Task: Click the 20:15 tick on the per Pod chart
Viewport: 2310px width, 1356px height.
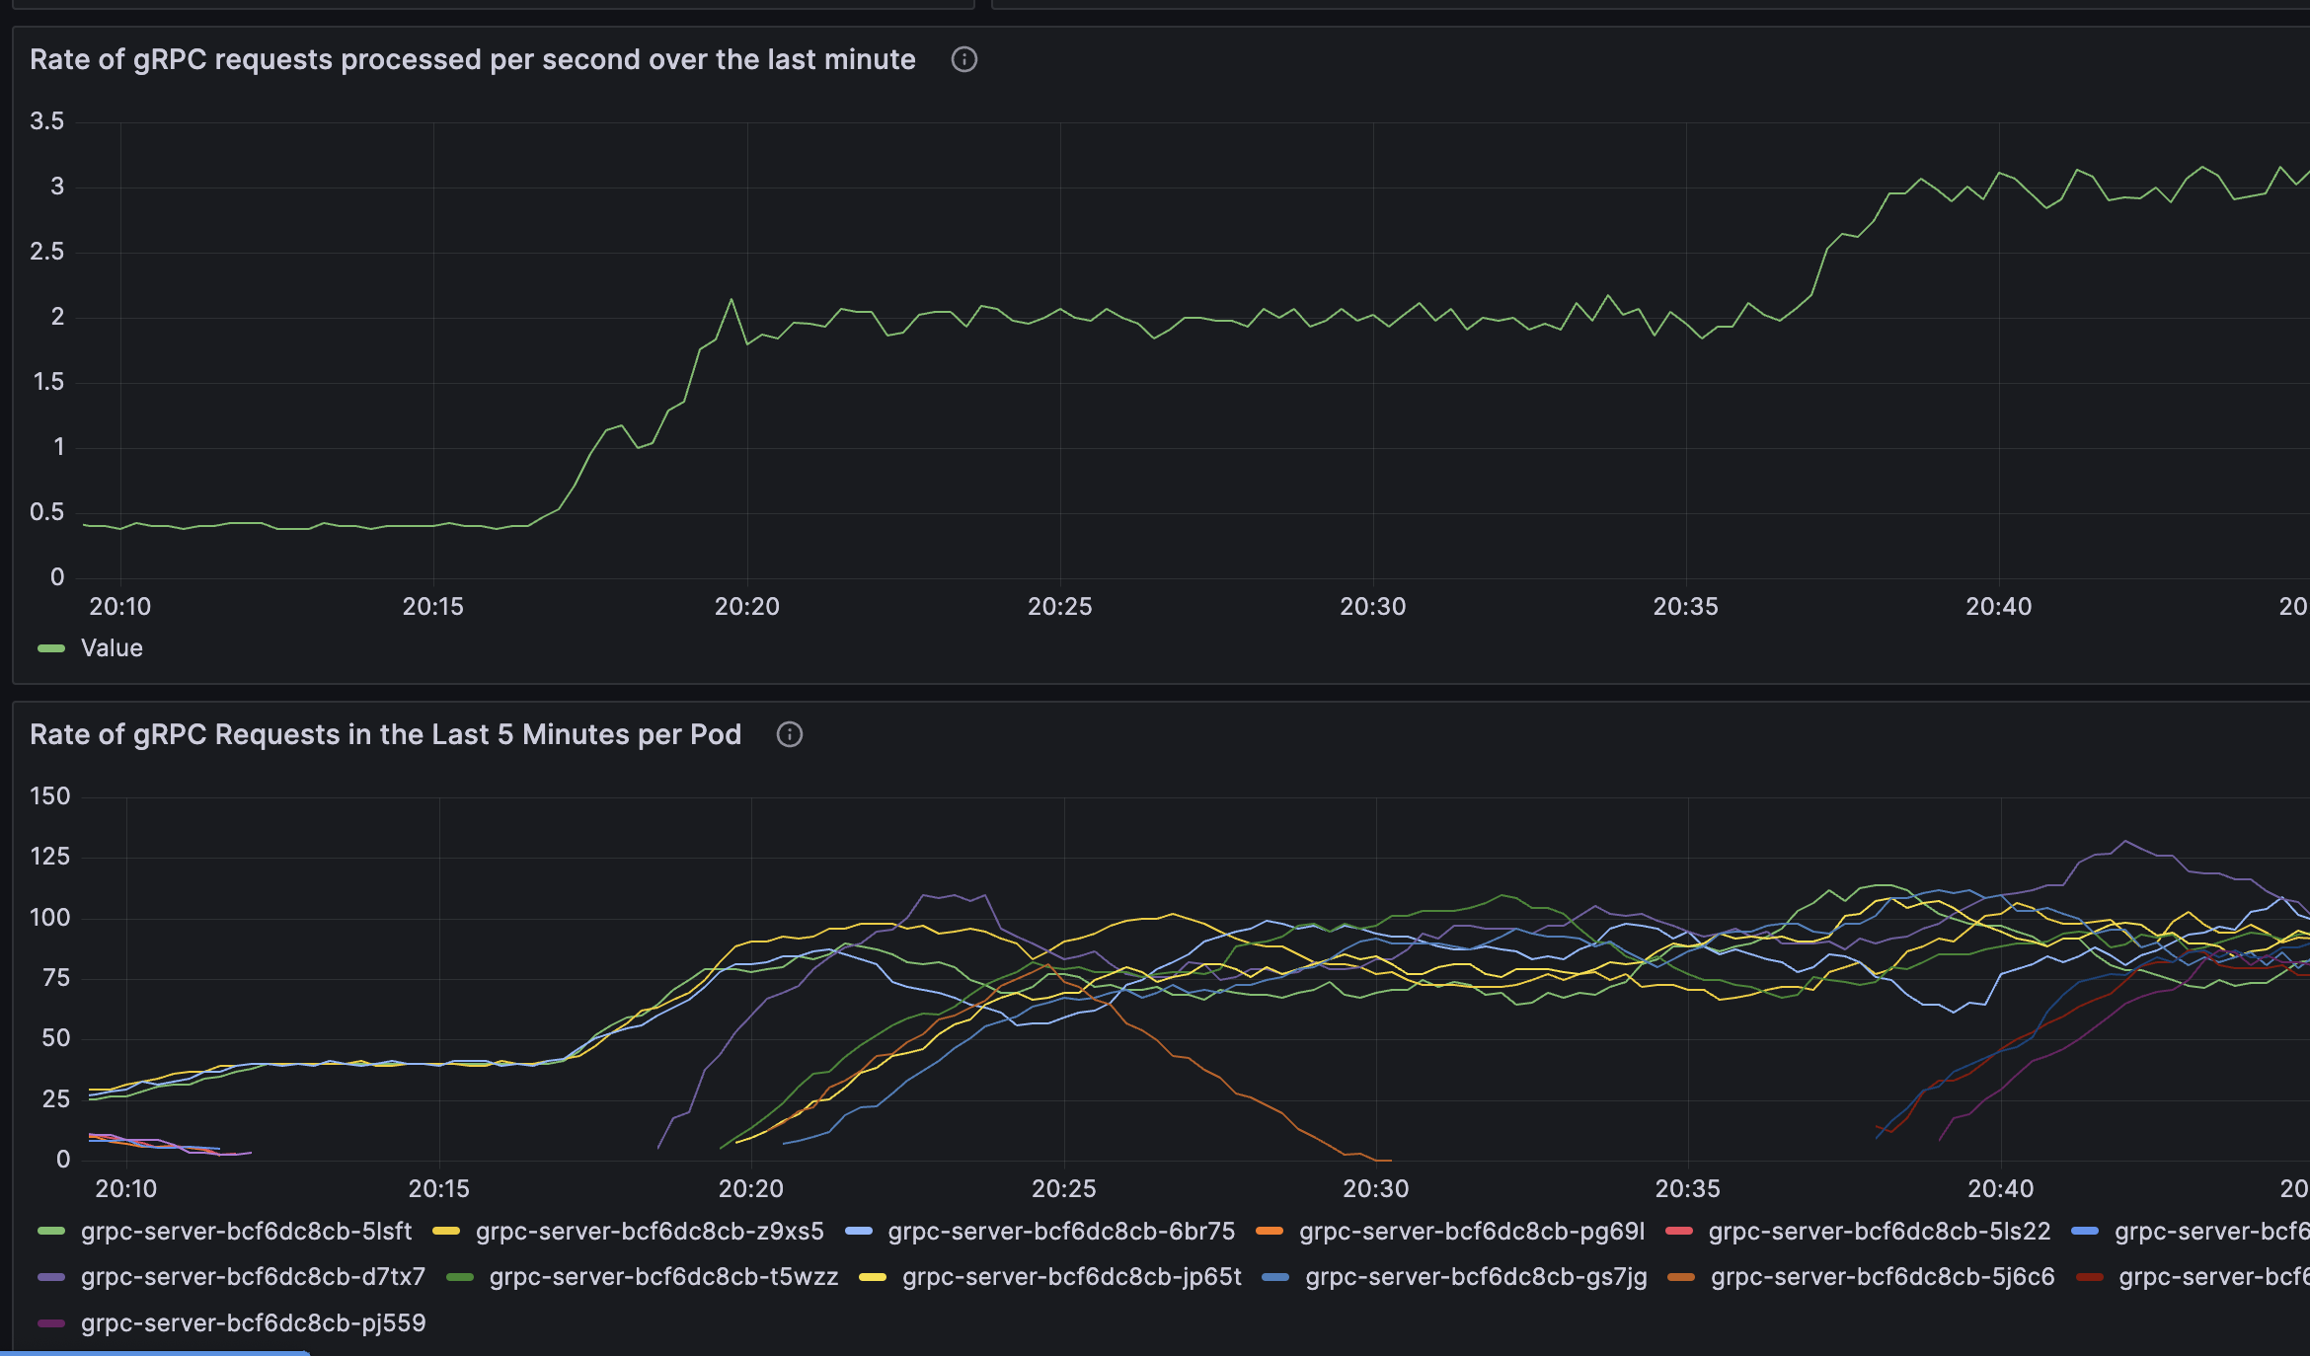Action: [x=439, y=1188]
